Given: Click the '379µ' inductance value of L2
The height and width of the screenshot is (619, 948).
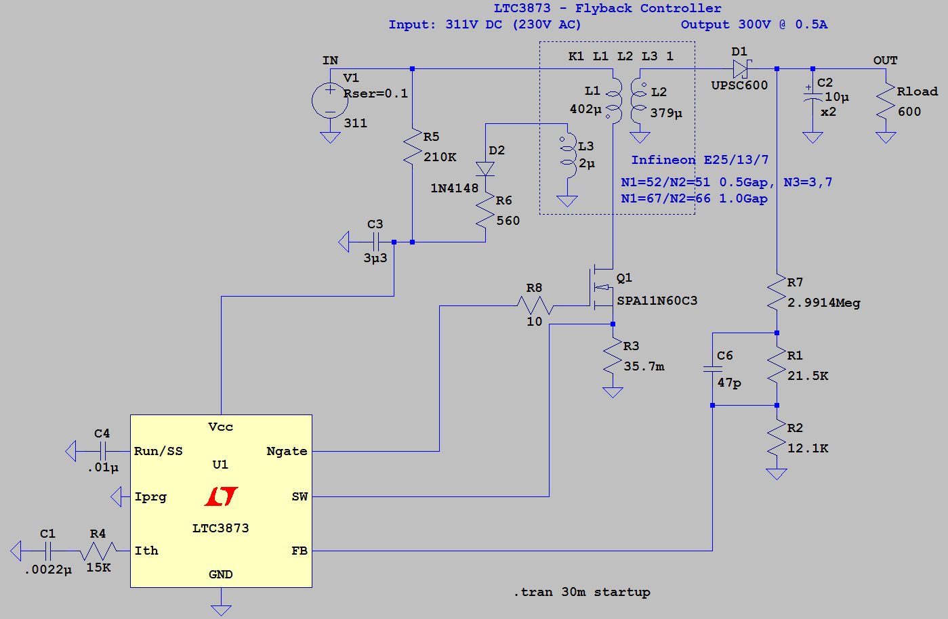Looking at the screenshot, I should click(666, 113).
